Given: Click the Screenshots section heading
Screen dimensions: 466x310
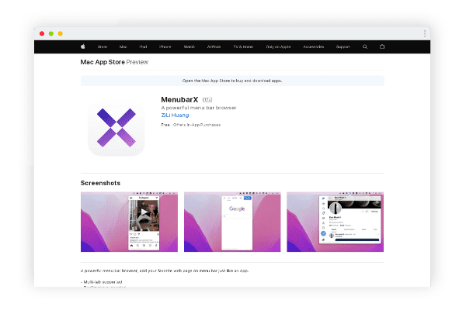Looking at the screenshot, I should pos(100,183).
